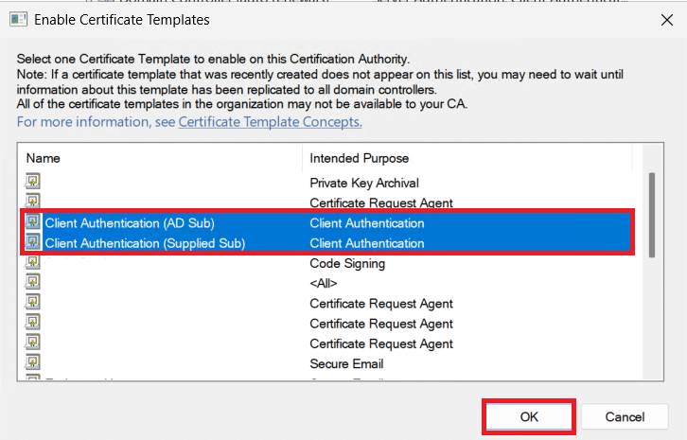This screenshot has height=440, width=687.
Task: Click the template icon directly below Private Key Archival's icon
Action: (x=33, y=202)
